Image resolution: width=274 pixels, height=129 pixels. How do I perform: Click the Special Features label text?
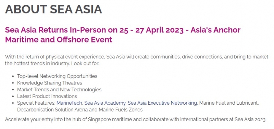click(x=36, y=103)
